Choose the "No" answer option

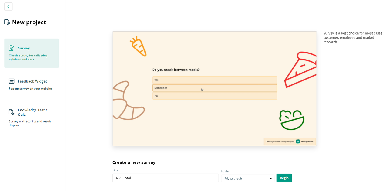point(215,96)
